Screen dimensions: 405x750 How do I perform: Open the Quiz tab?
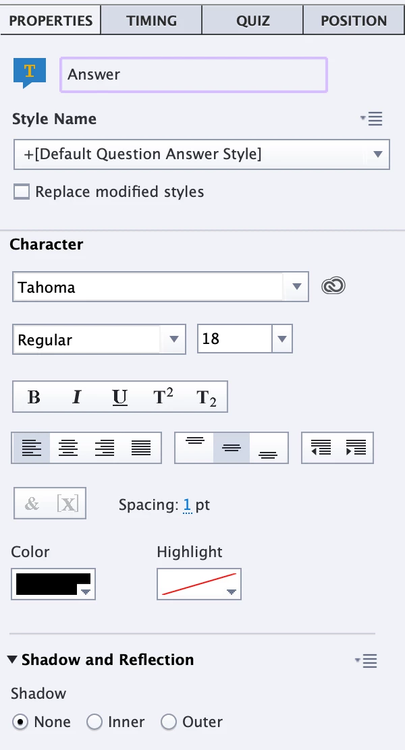click(252, 20)
